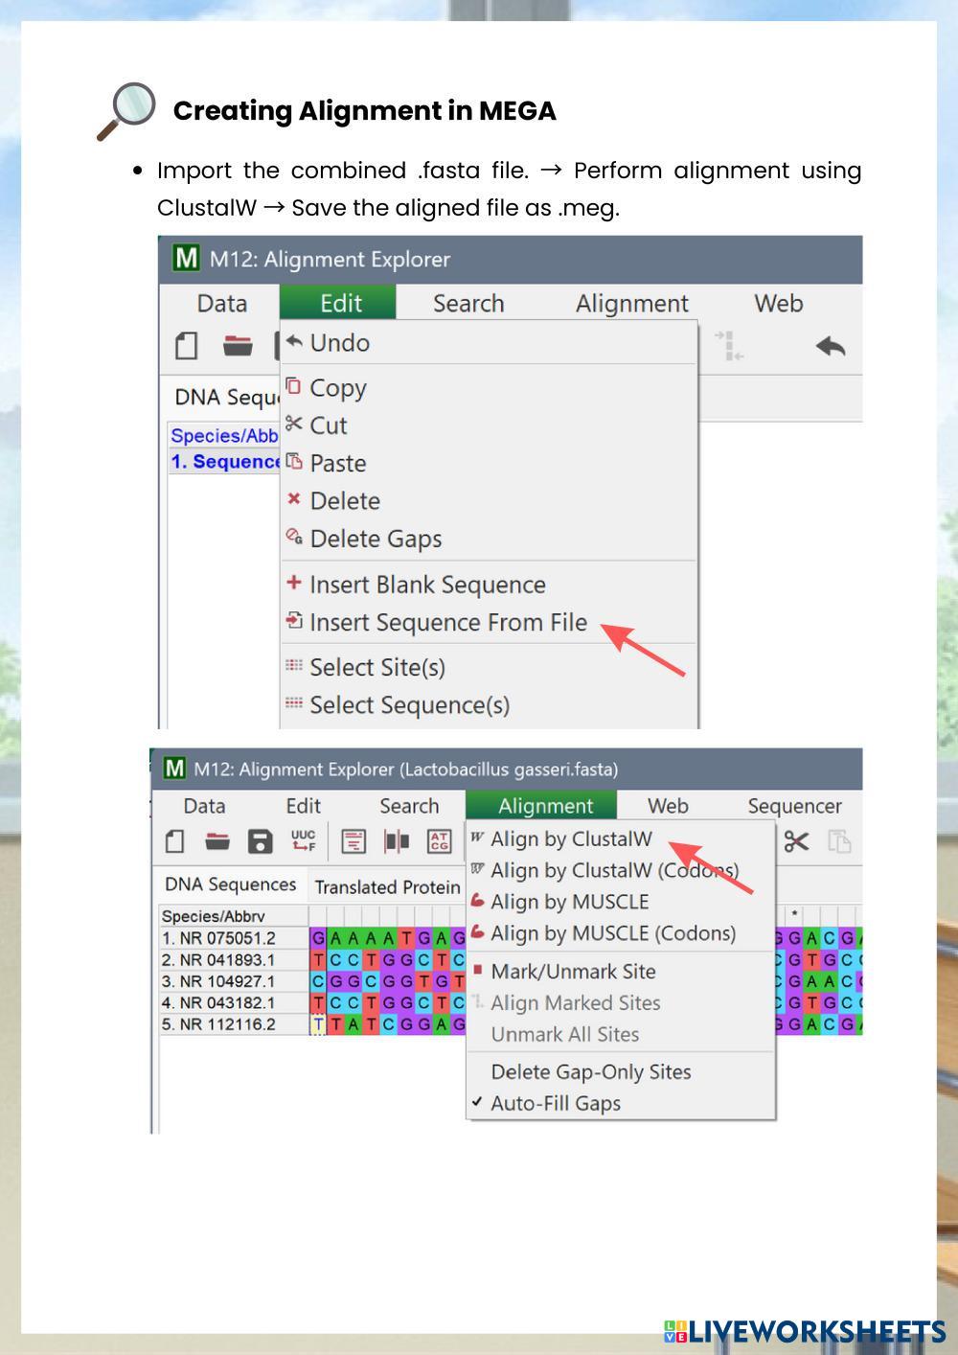Click the LIVEWORKSHEETS logo link

point(805,1330)
